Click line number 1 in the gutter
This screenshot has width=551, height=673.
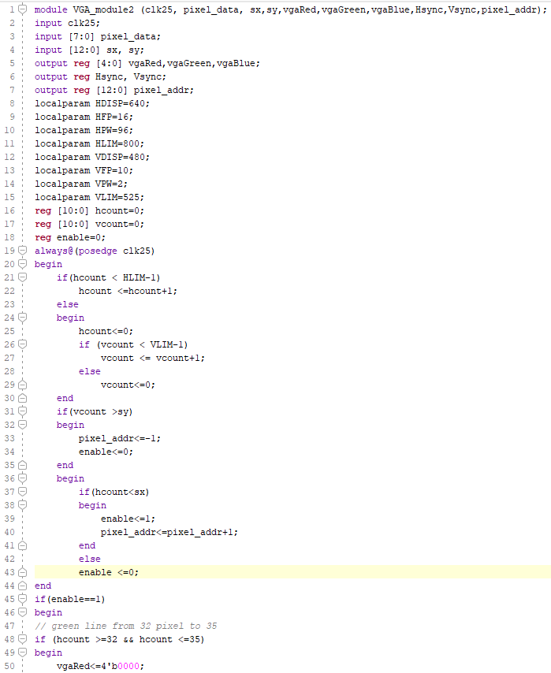pyautogui.click(x=12, y=9)
